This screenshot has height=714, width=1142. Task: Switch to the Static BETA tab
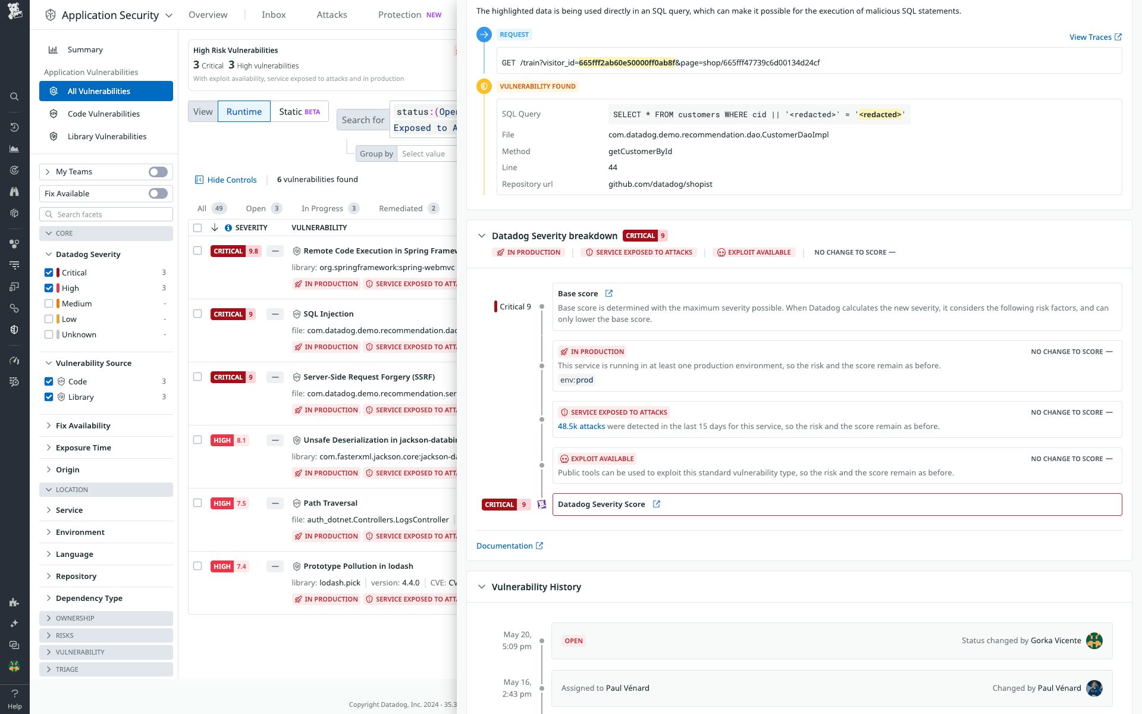point(299,111)
